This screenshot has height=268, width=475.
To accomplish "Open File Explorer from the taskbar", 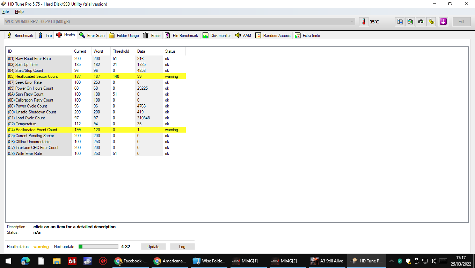I will click(x=57, y=261).
